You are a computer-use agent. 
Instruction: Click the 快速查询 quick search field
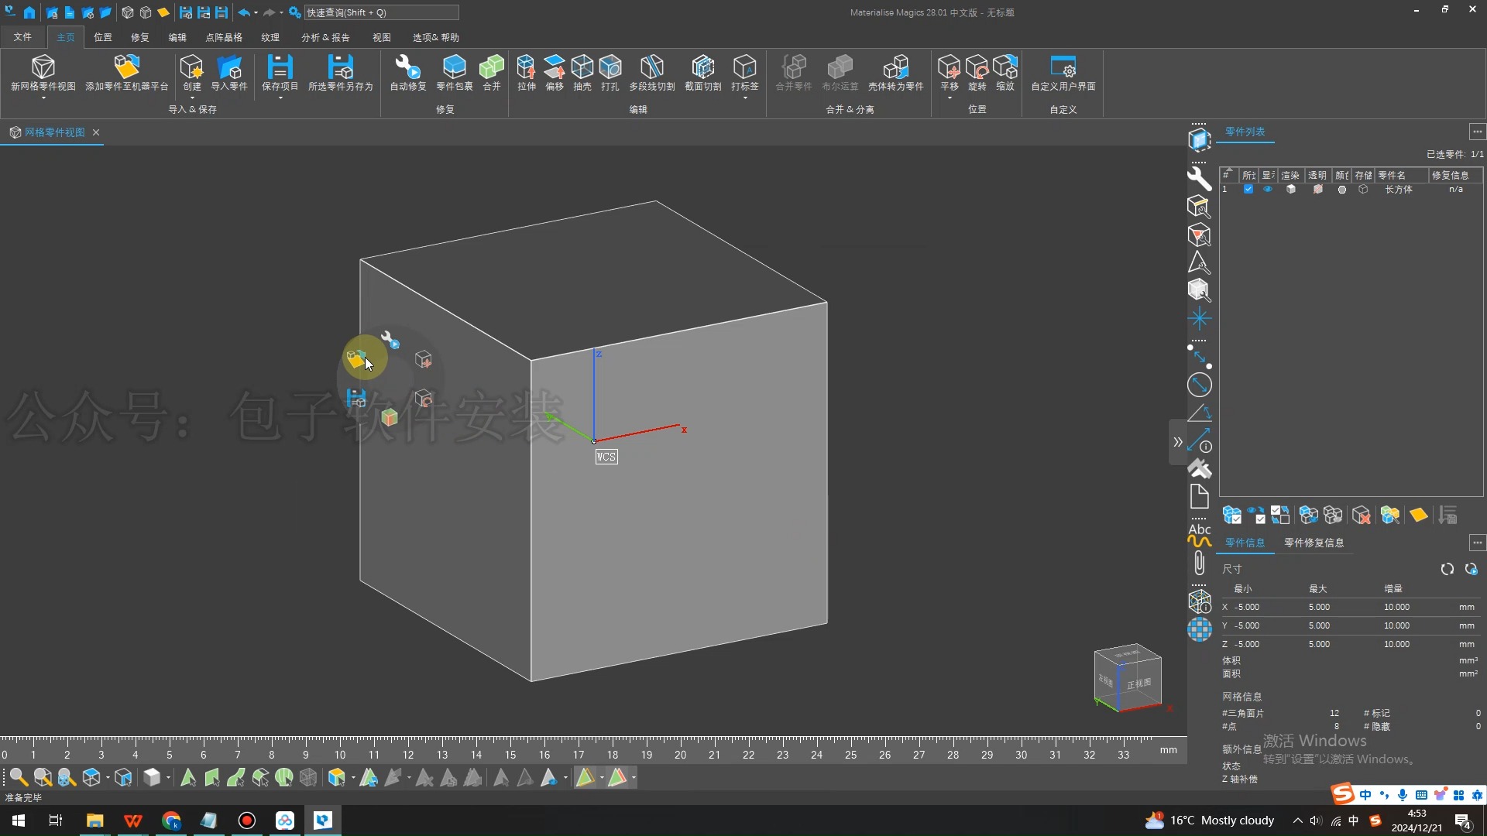click(x=380, y=12)
